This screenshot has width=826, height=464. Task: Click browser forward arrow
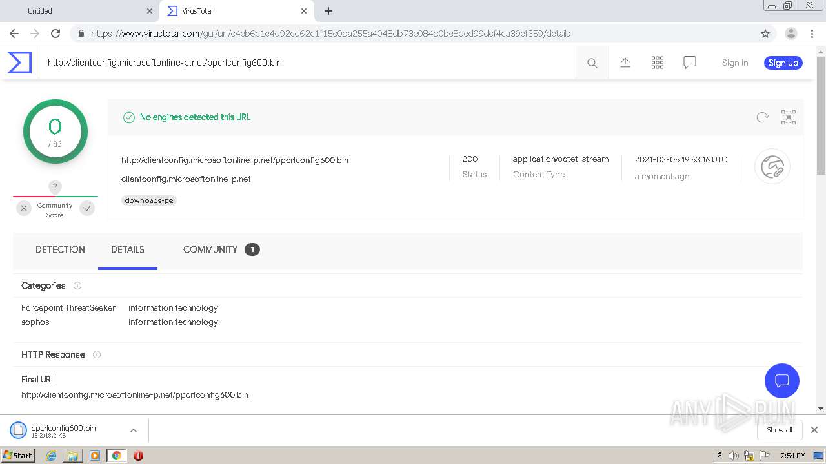[x=35, y=34]
